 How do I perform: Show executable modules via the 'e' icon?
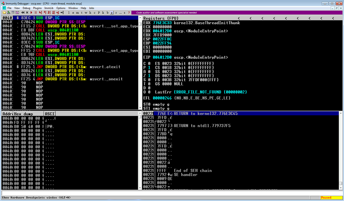(73, 13)
